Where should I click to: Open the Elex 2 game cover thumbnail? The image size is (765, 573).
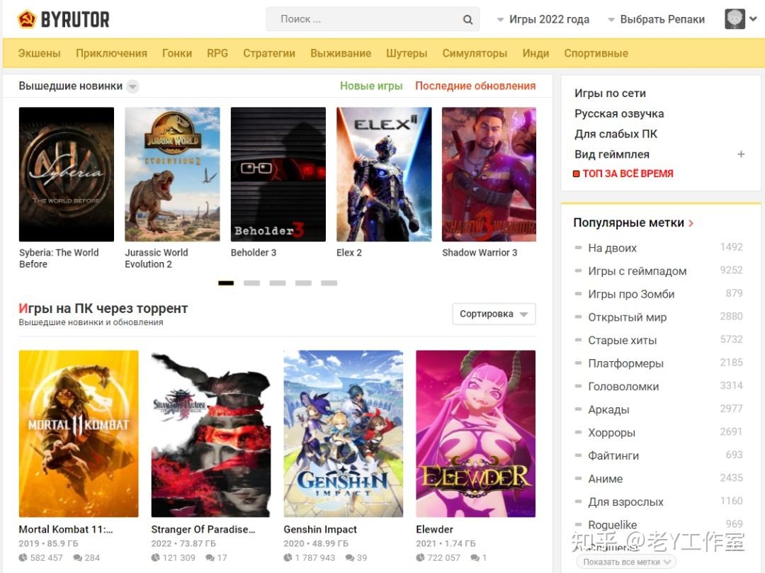pos(384,174)
